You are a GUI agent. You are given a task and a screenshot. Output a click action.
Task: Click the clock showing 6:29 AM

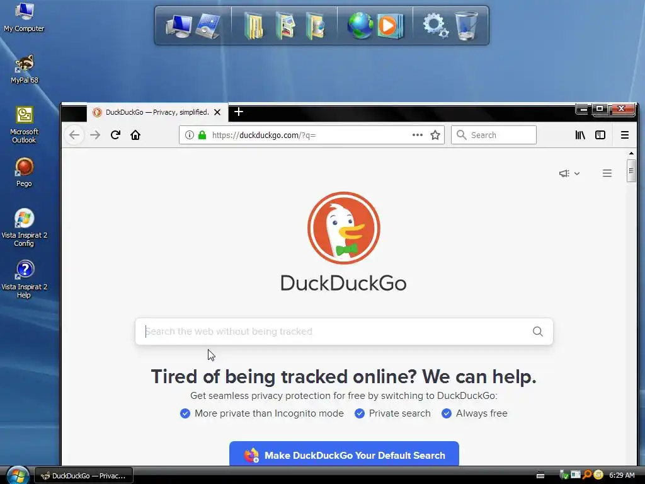(622, 475)
